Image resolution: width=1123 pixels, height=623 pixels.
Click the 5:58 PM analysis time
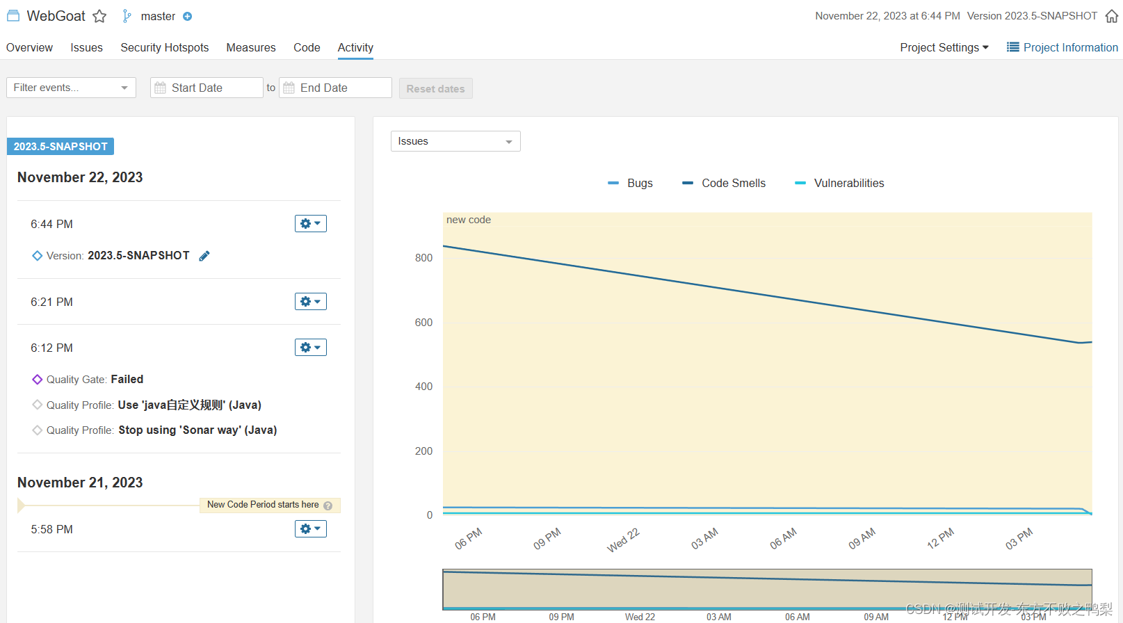51,529
